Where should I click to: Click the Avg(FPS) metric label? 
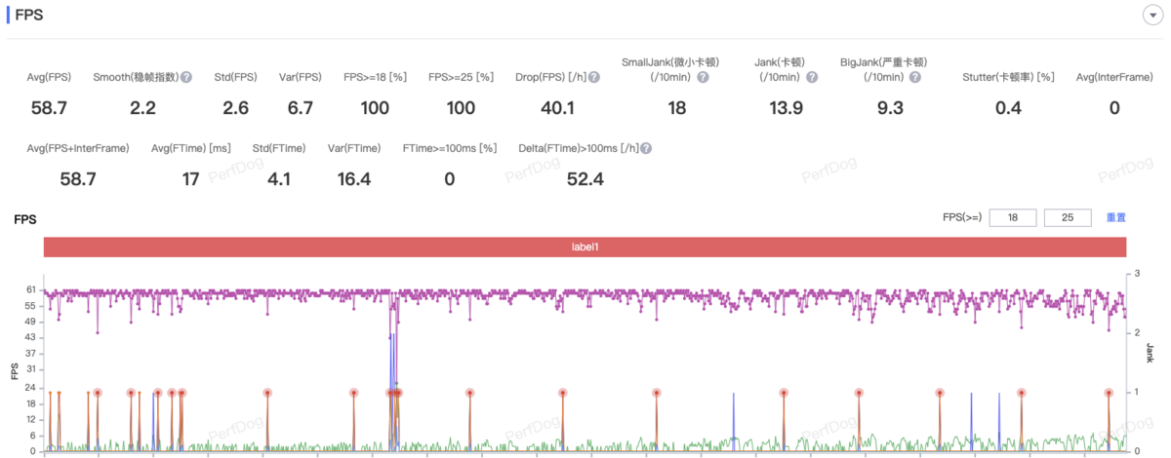pos(48,77)
